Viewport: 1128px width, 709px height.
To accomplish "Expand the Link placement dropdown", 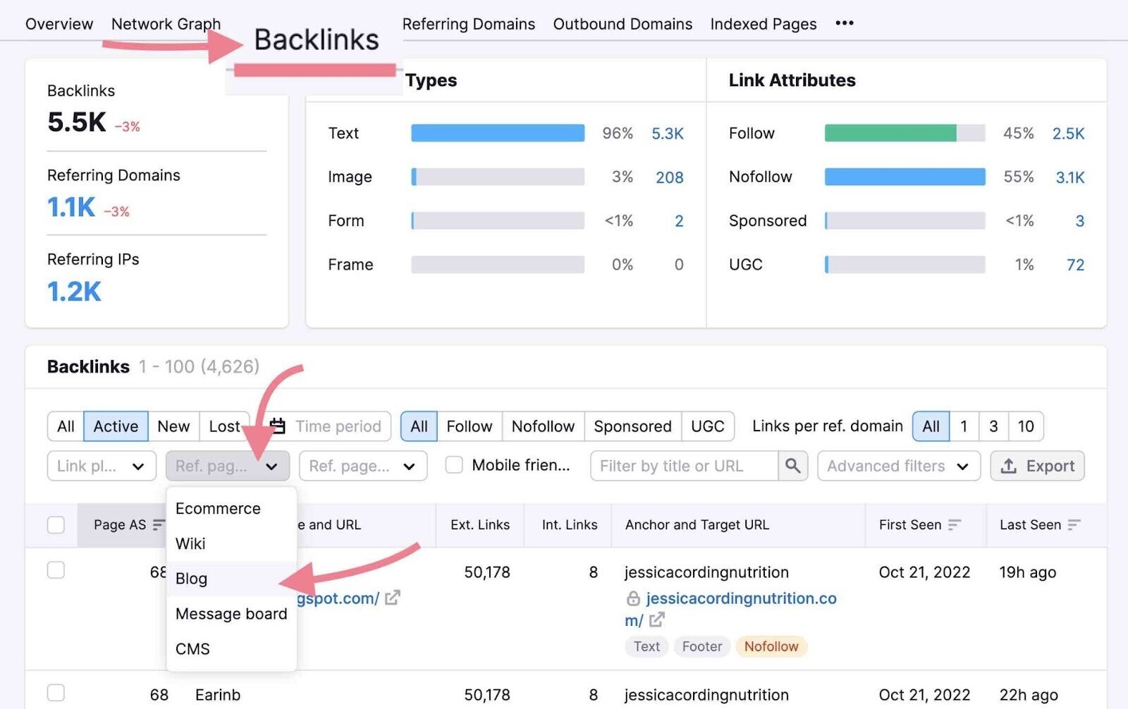I will [x=102, y=466].
